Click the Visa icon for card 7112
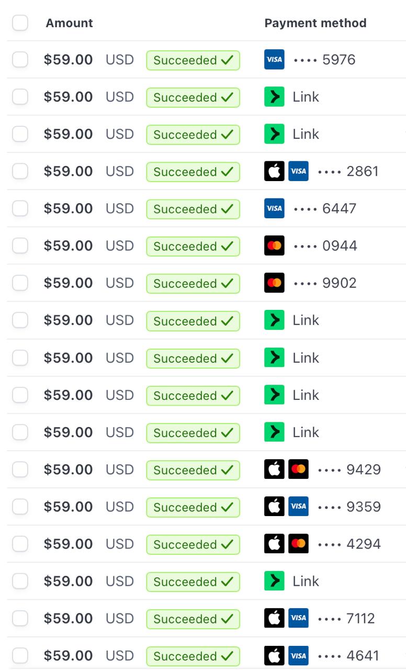Viewport: 406px width, 670px height. [298, 618]
